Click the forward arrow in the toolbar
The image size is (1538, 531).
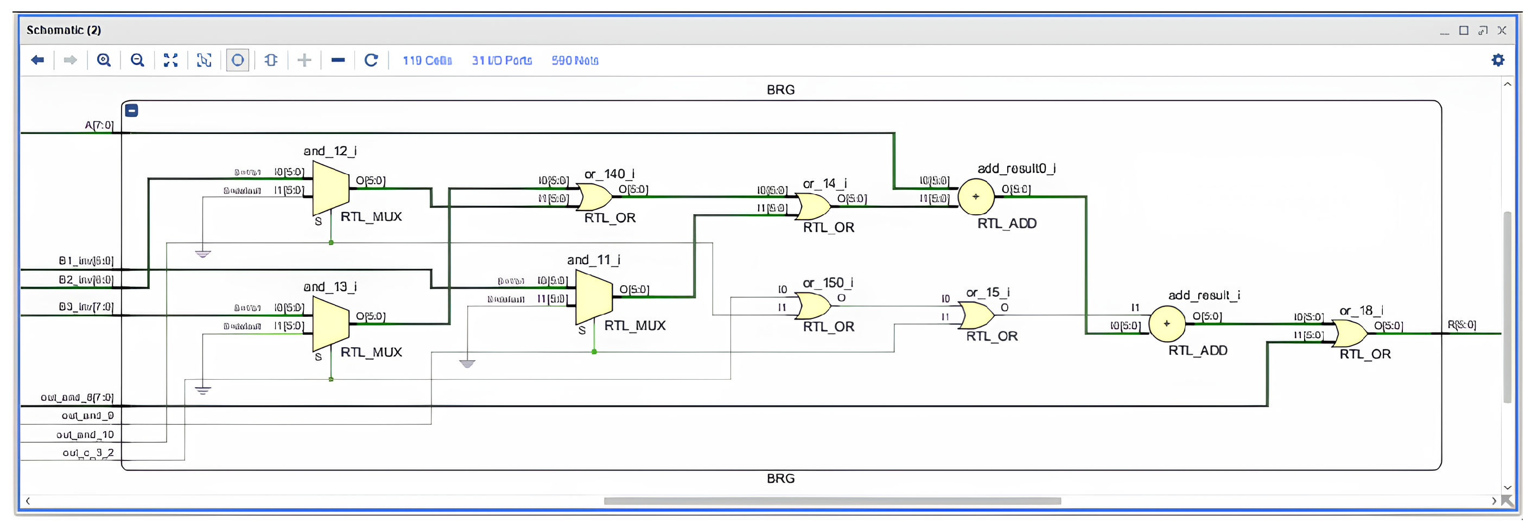(x=70, y=60)
